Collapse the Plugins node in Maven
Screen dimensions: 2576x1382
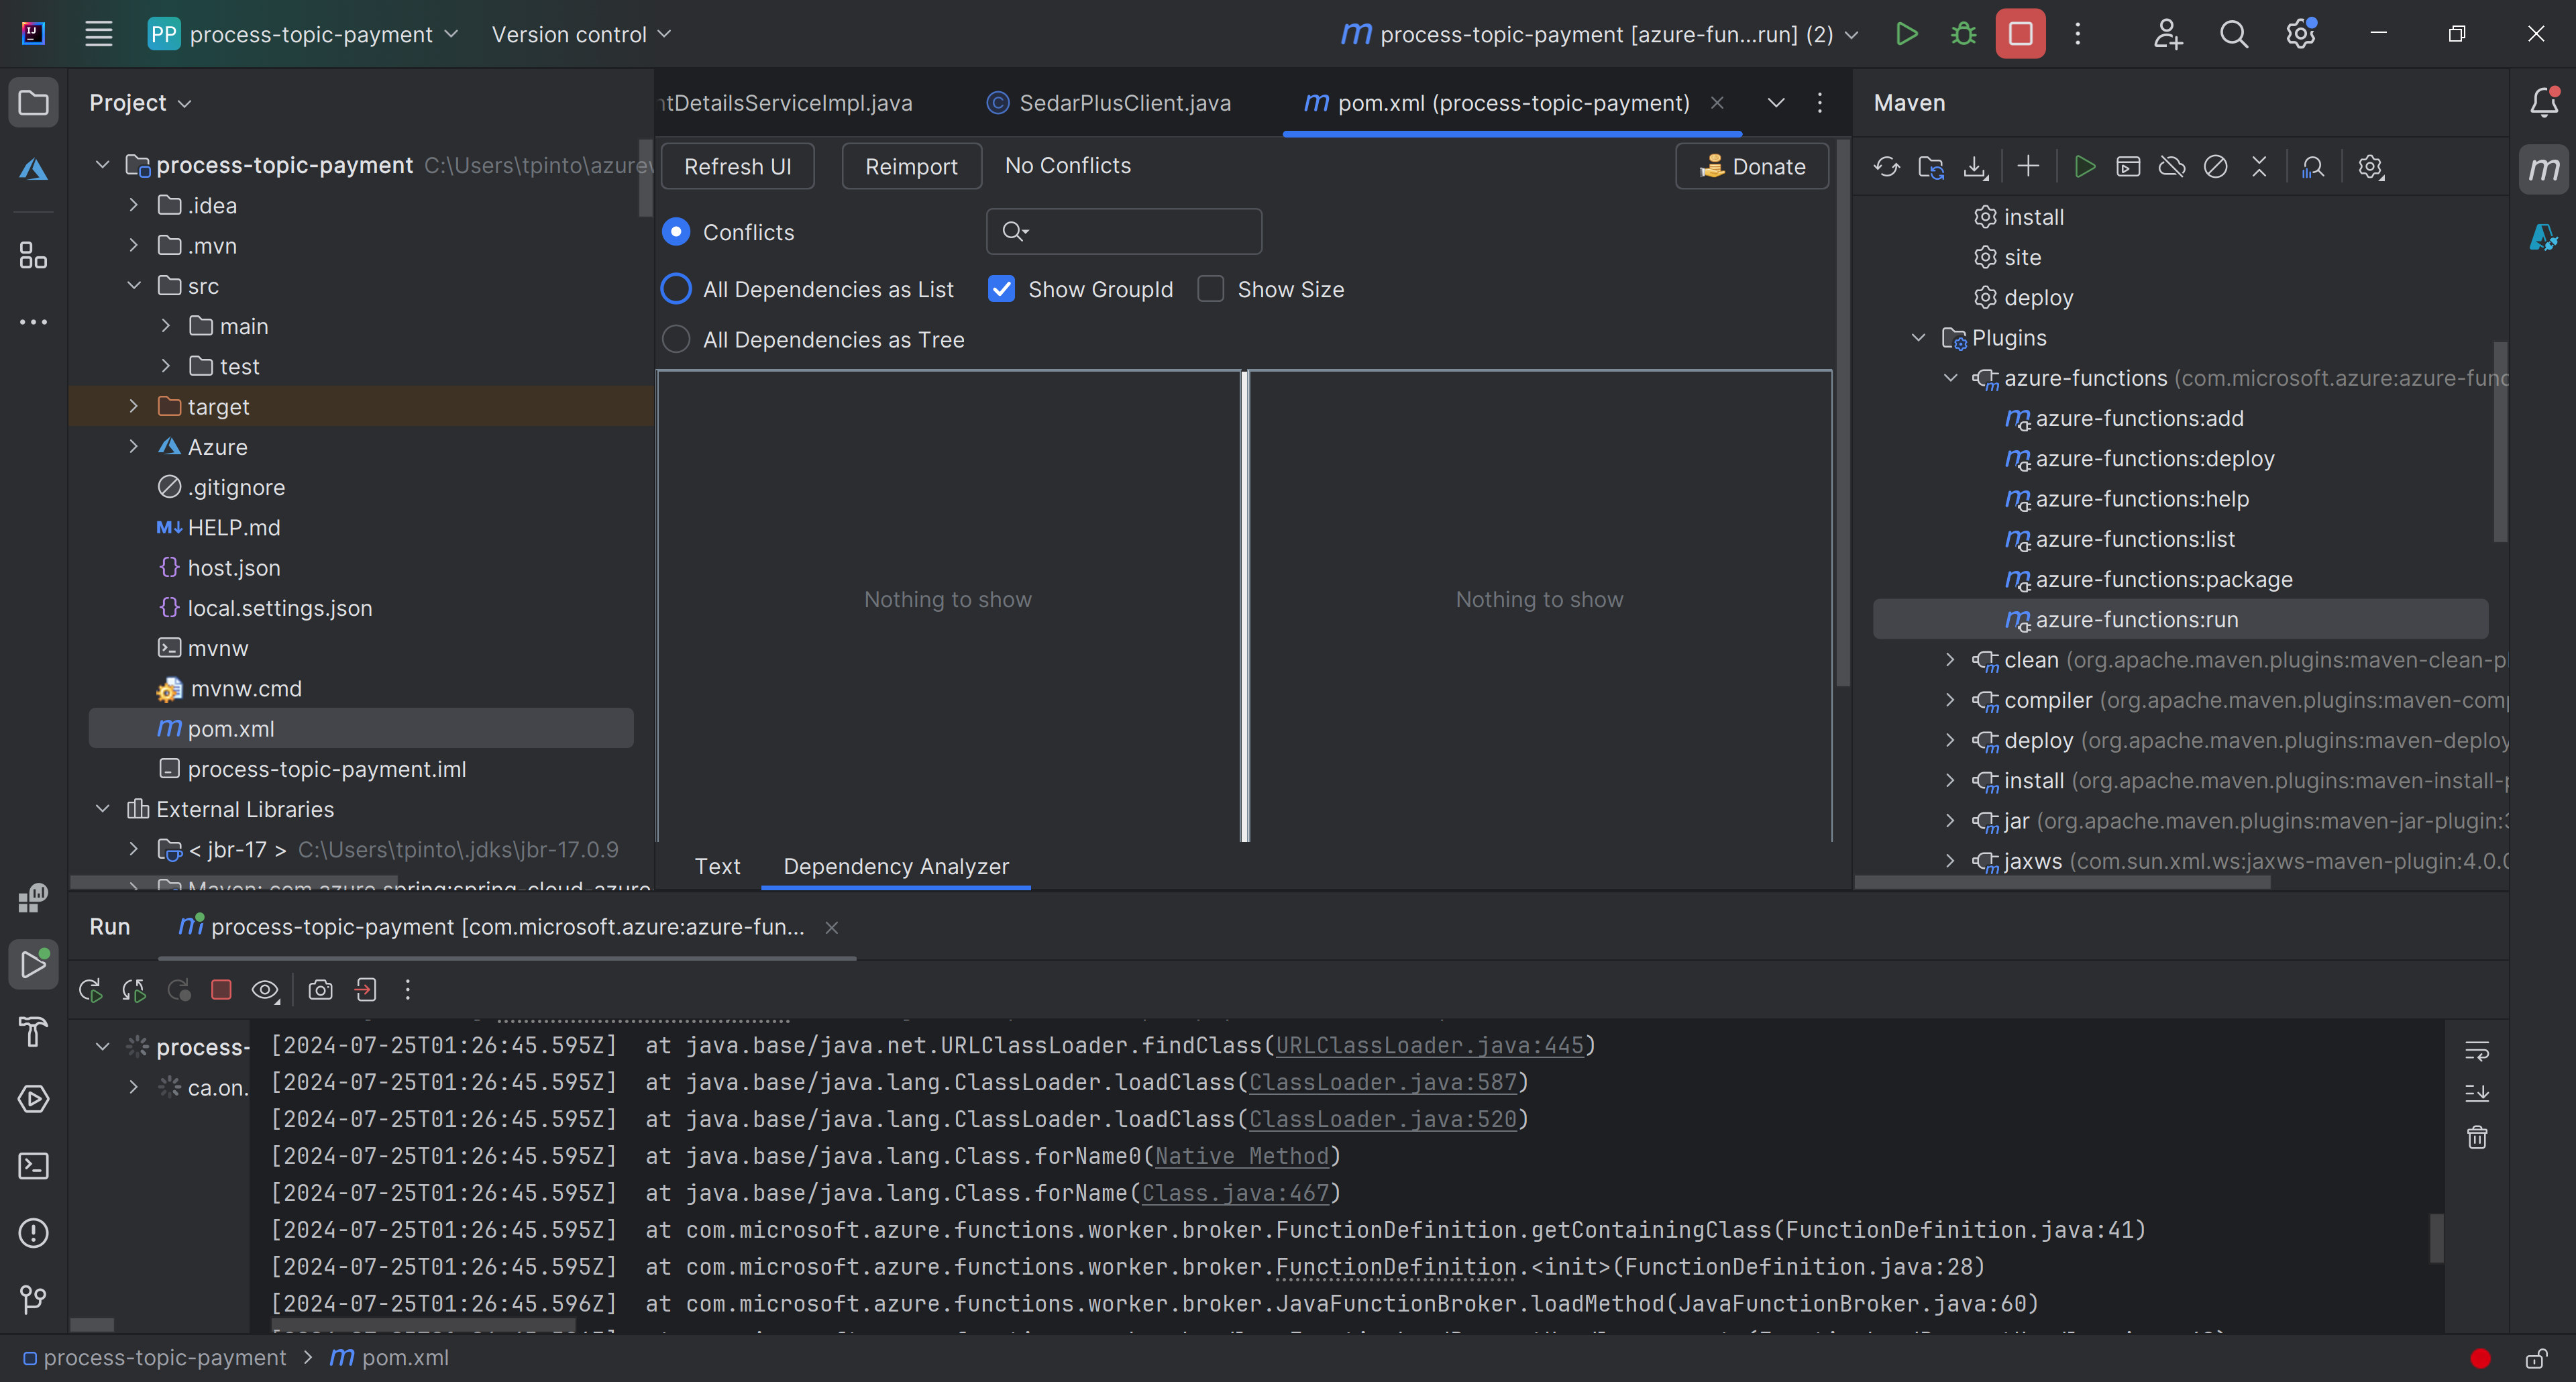click(1917, 338)
